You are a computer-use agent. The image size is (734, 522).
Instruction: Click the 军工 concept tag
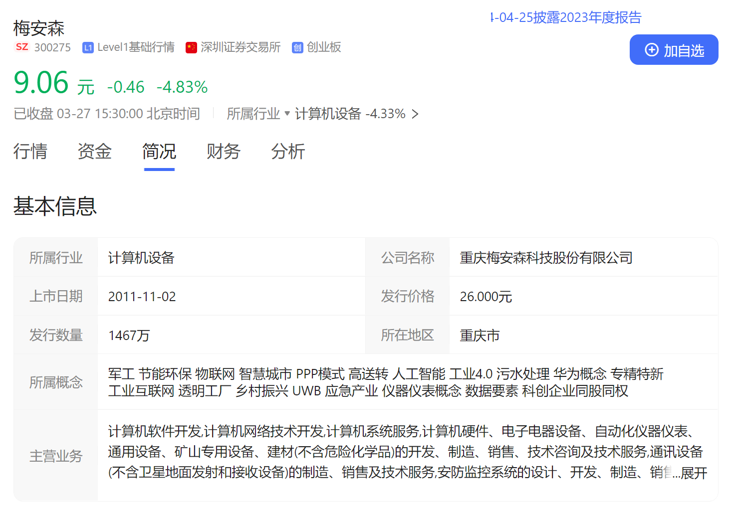click(x=121, y=374)
